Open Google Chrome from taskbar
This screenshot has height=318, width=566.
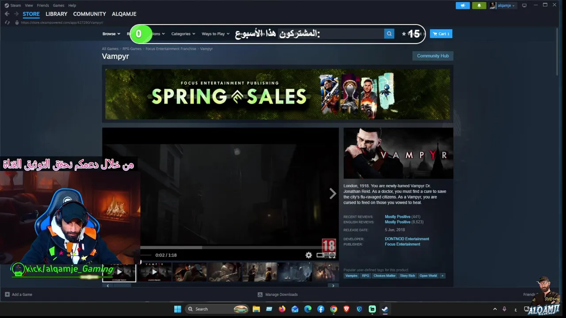pos(333,309)
